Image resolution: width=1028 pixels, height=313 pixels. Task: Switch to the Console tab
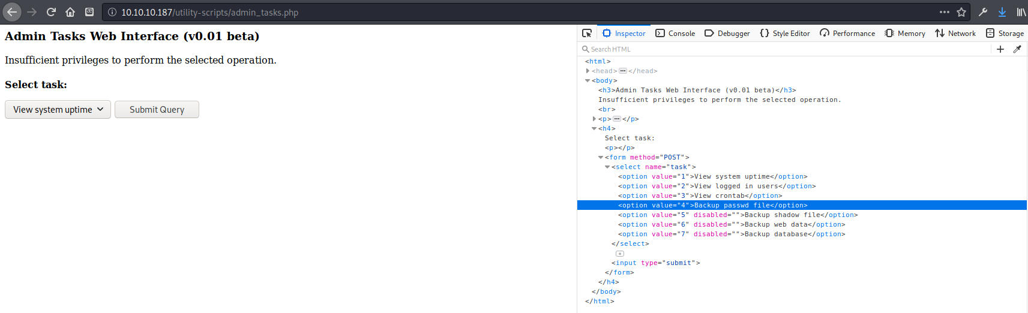675,34
